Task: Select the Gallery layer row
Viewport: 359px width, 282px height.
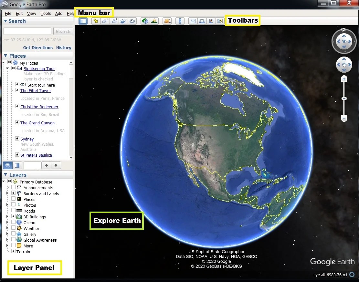Action: click(30, 234)
